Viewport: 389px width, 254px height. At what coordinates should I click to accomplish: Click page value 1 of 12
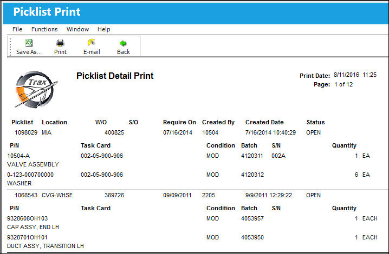(x=343, y=84)
